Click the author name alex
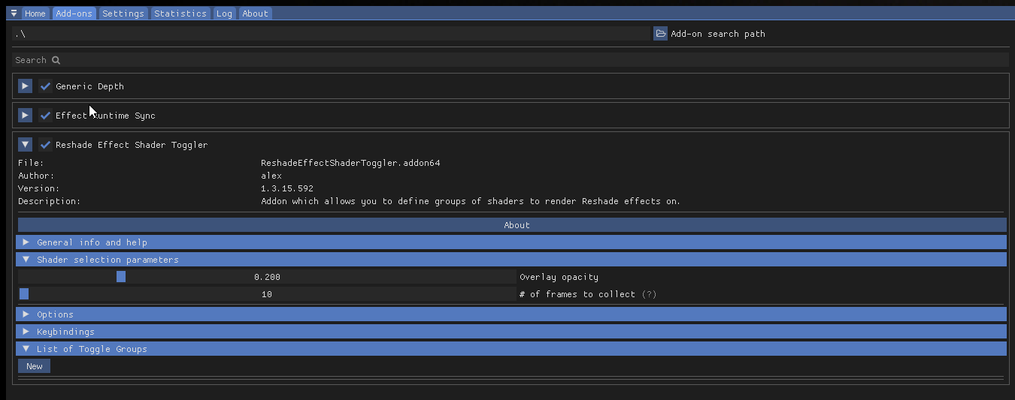This screenshot has height=400, width=1015. point(271,176)
